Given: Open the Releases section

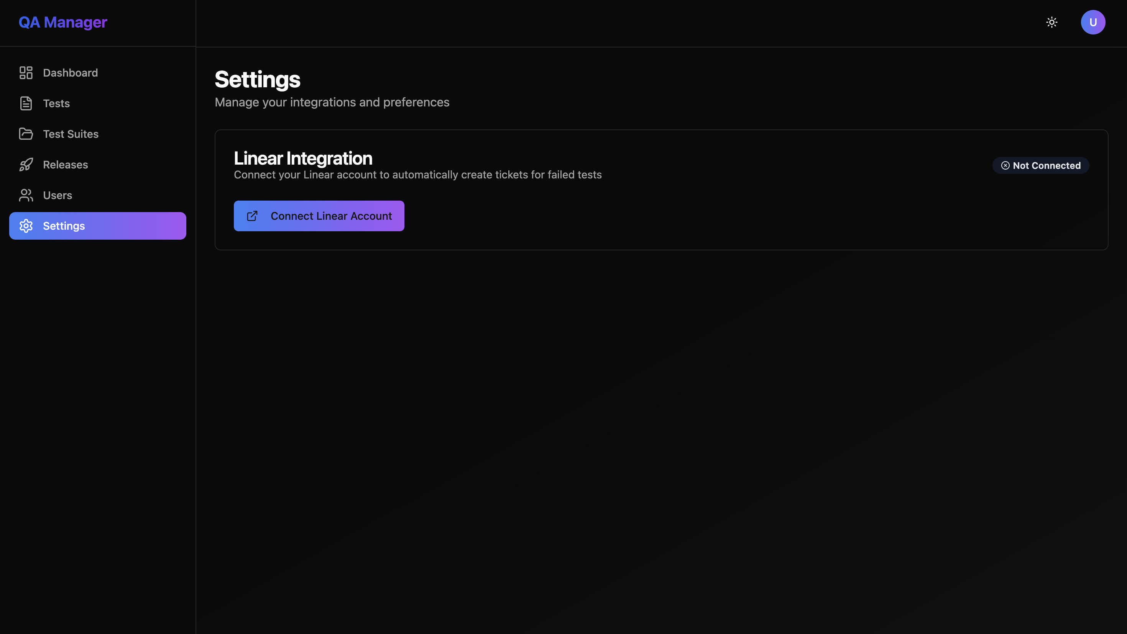Looking at the screenshot, I should coord(65,165).
